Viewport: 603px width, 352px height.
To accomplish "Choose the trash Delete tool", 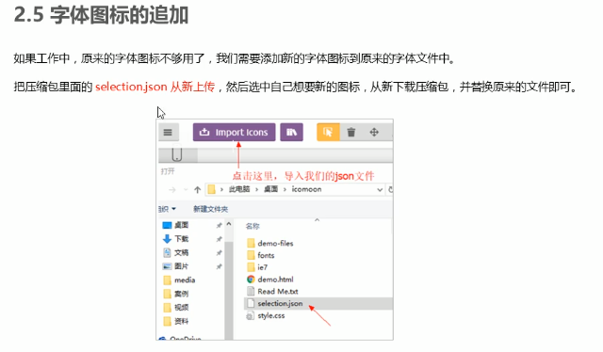I will [351, 132].
